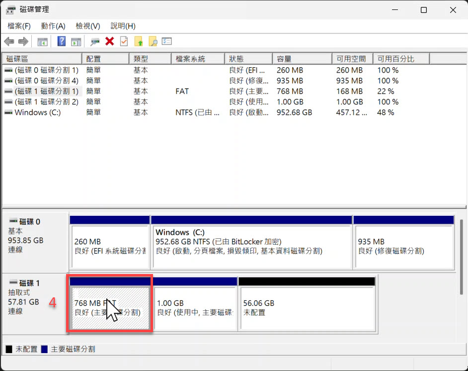468x371 pixels.
Task: Open the 說明(H) menu
Action: 123,26
